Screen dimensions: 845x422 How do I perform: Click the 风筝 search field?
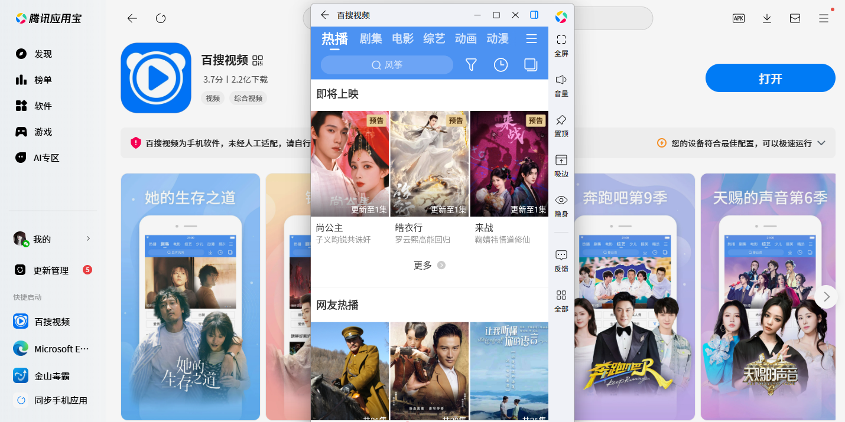pos(387,65)
